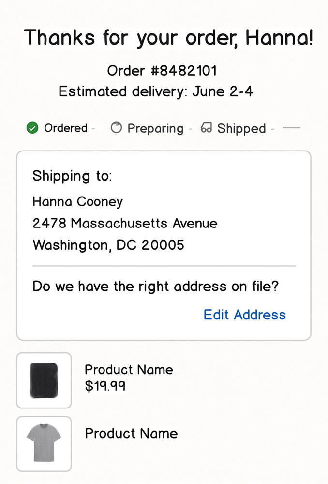Select the Shipped step label

[241, 129]
